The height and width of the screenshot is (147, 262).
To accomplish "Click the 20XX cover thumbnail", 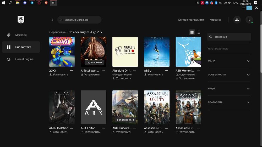I will [62, 52].
